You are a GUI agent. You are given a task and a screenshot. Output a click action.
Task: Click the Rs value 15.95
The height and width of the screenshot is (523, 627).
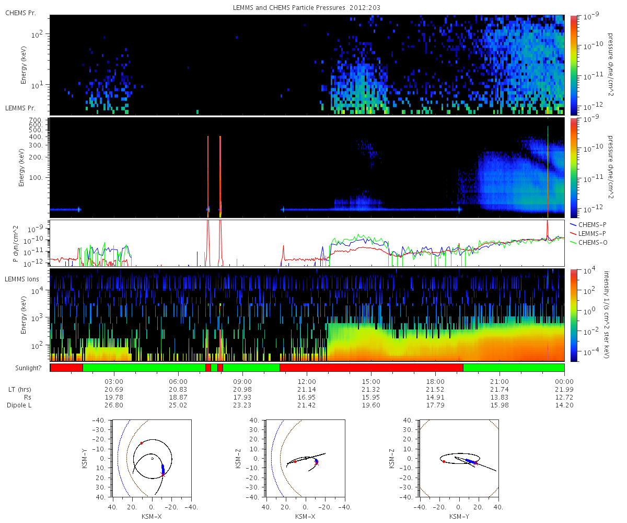(371, 397)
